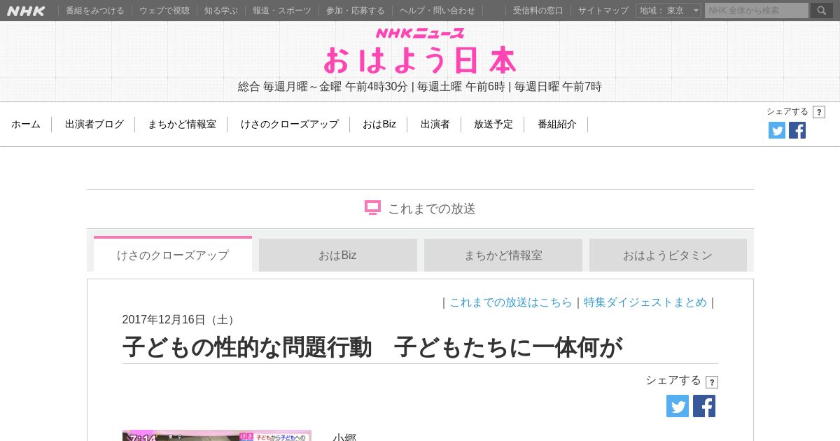The height and width of the screenshot is (441, 840).
Task: Open 参加・応募する in top menu
Action: click(x=356, y=10)
